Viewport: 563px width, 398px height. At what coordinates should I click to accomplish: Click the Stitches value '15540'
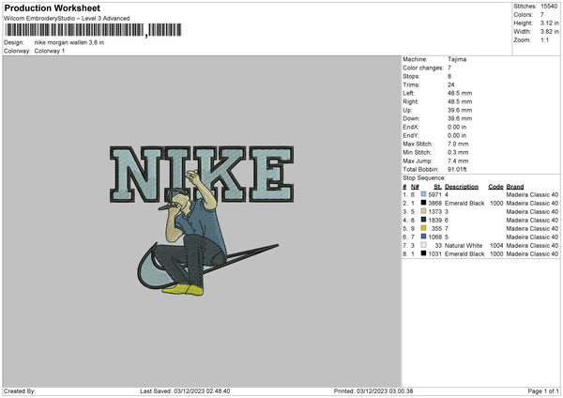pos(549,7)
